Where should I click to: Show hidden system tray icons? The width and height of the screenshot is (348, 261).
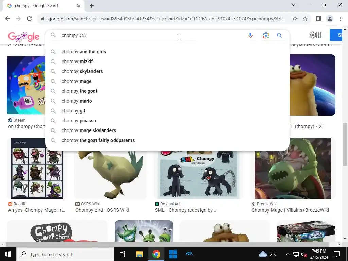click(x=288, y=254)
